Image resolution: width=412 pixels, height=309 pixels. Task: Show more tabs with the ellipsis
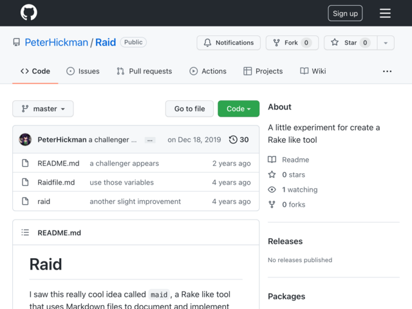(x=387, y=71)
